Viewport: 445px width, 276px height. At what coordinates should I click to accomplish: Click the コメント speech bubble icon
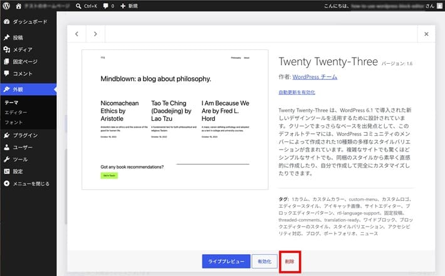click(x=6, y=73)
